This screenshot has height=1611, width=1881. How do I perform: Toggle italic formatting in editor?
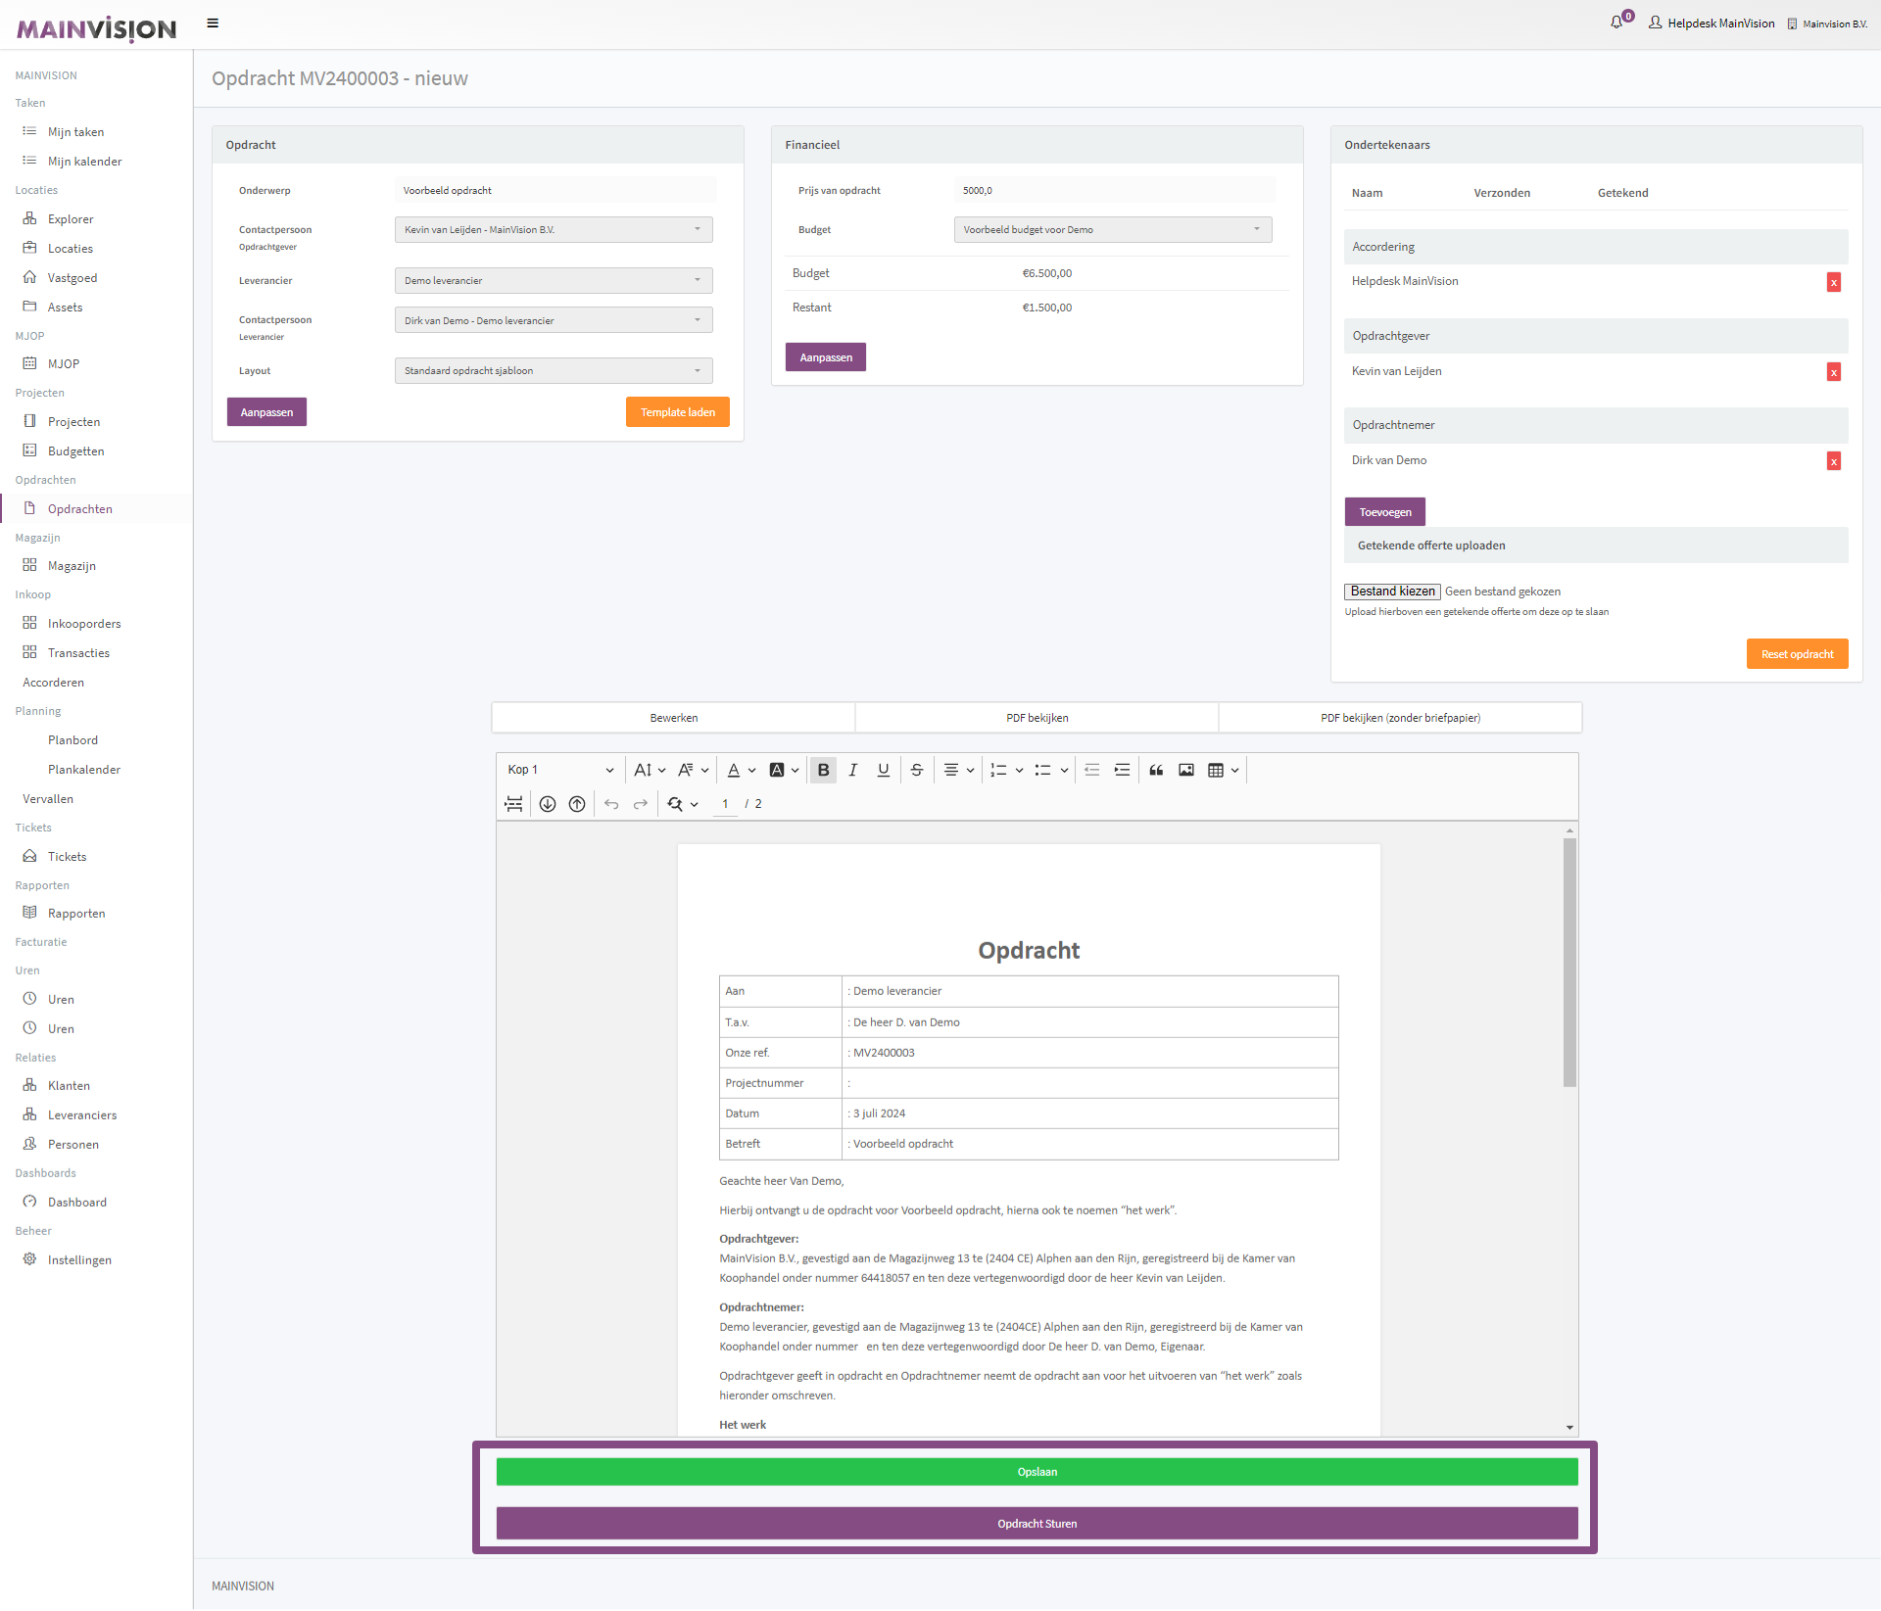852,770
